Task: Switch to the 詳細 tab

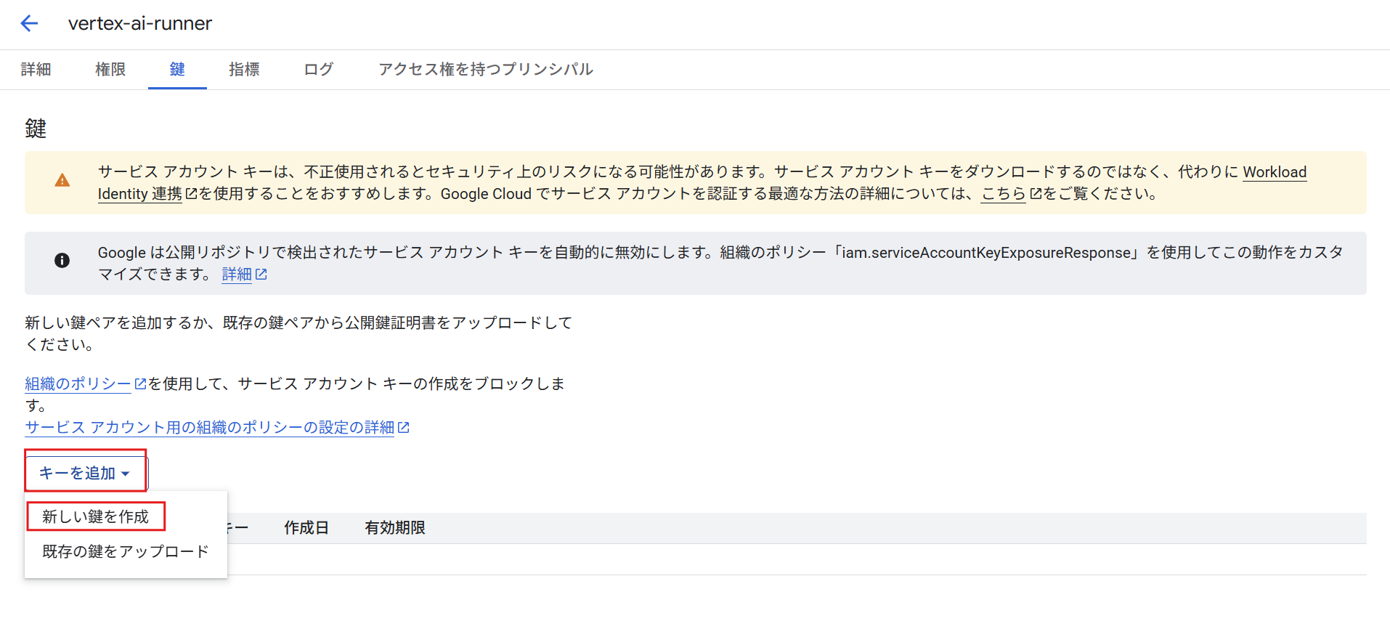Action: pos(36,70)
